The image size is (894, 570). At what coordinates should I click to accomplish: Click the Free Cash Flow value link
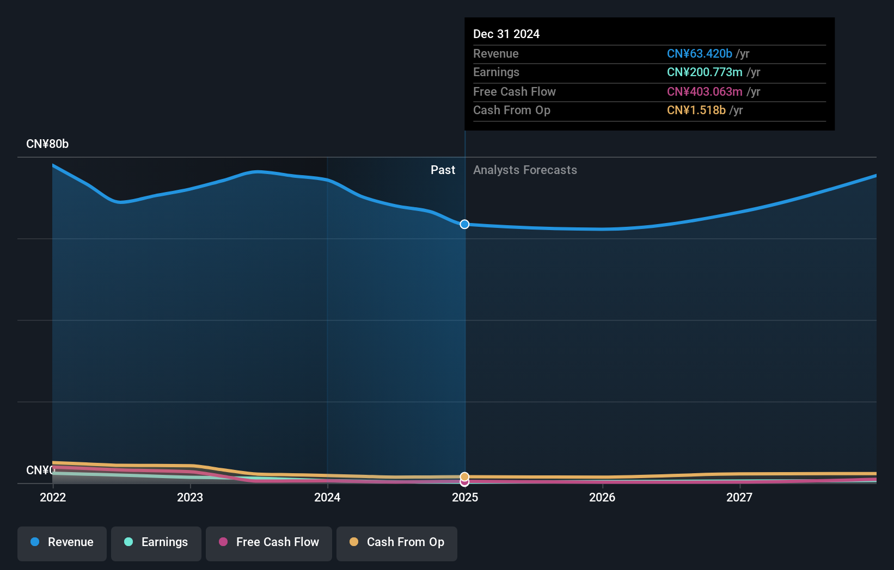[x=705, y=91]
